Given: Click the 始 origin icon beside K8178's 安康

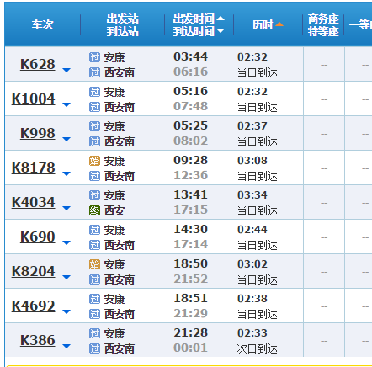Looking at the screenshot, I should [x=94, y=161].
